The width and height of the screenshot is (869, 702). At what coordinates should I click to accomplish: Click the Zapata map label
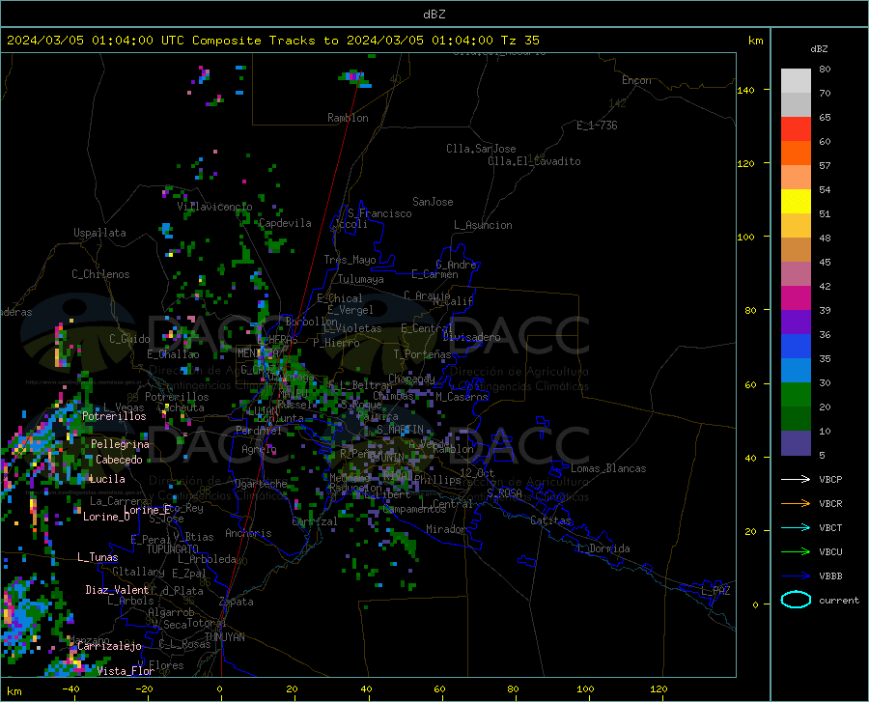[x=237, y=602]
